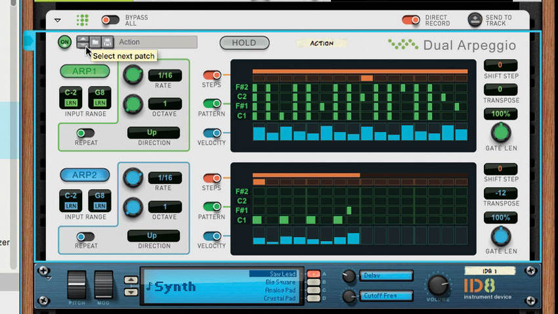
Task: Click the ARP2 Rate knob
Action: (x=133, y=177)
